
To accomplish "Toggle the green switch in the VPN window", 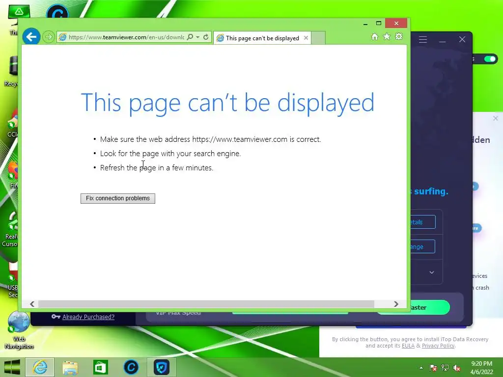I will (490, 59).
